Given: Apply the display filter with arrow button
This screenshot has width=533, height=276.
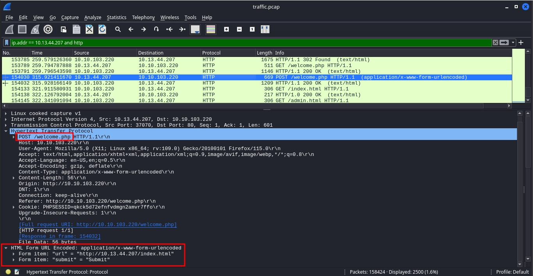Looking at the screenshot, I should (504, 42).
